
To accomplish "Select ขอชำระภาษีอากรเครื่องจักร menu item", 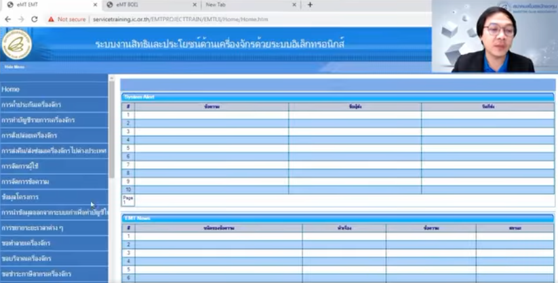I will [54, 274].
